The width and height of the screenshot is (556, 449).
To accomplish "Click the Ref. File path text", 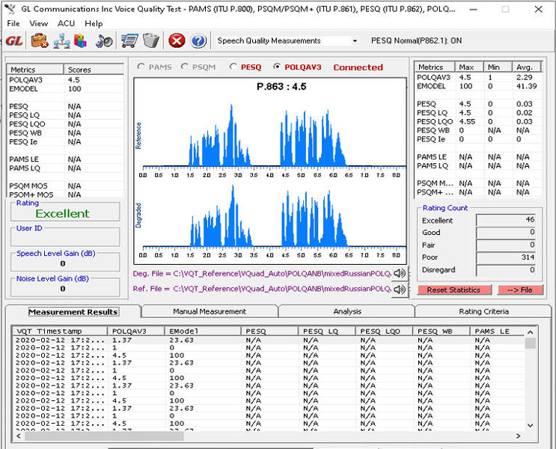I will (262, 289).
